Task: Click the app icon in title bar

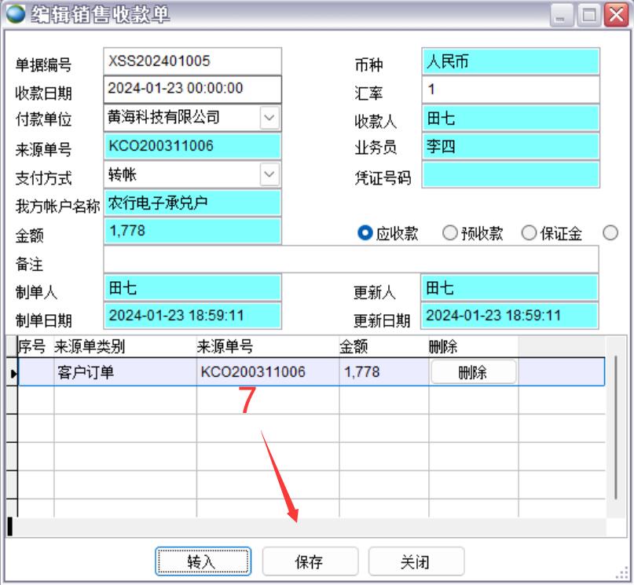Action: point(14,13)
